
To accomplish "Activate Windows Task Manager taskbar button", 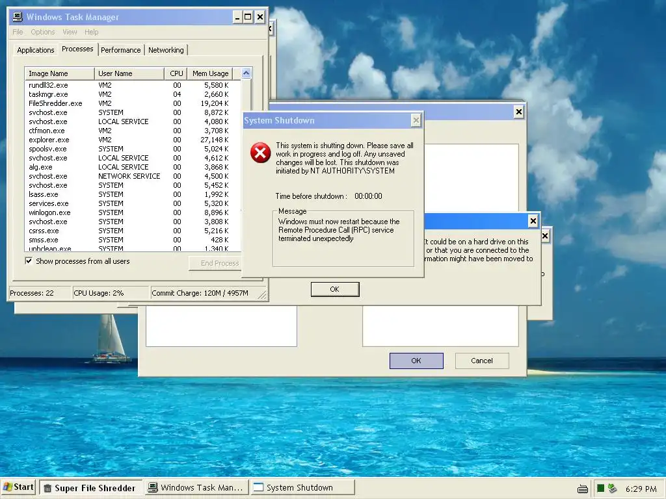I will (x=196, y=487).
